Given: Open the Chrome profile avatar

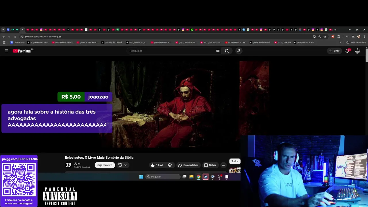Looking at the screenshot, I should tap(359, 37).
